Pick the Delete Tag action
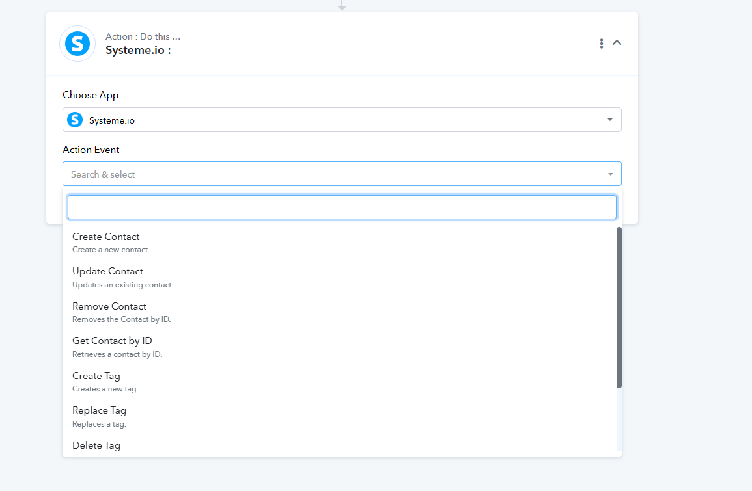This screenshot has width=752, height=491. click(96, 445)
